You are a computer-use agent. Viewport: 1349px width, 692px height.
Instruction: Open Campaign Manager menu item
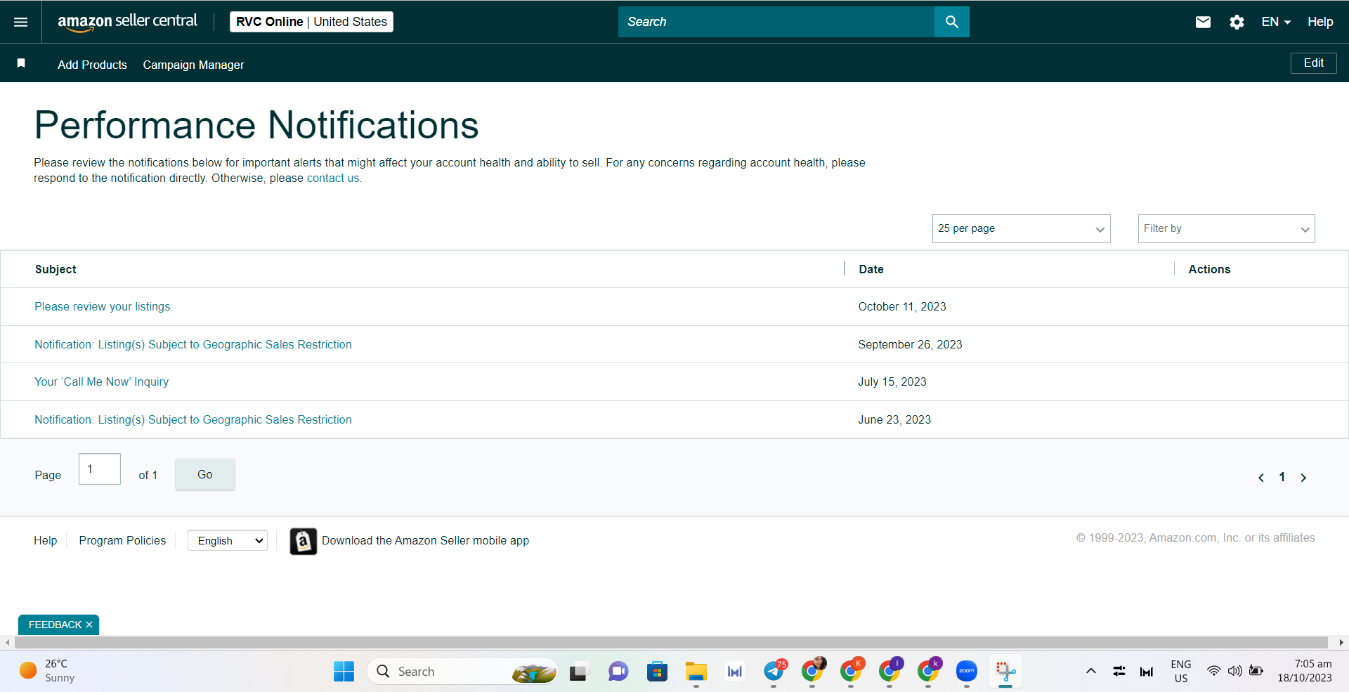(193, 65)
